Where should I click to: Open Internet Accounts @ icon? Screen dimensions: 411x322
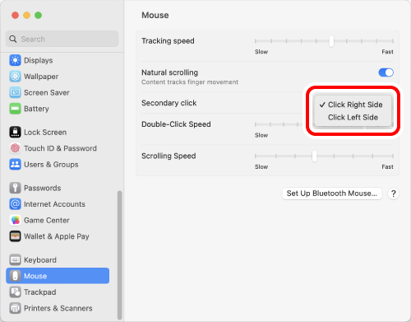click(15, 204)
